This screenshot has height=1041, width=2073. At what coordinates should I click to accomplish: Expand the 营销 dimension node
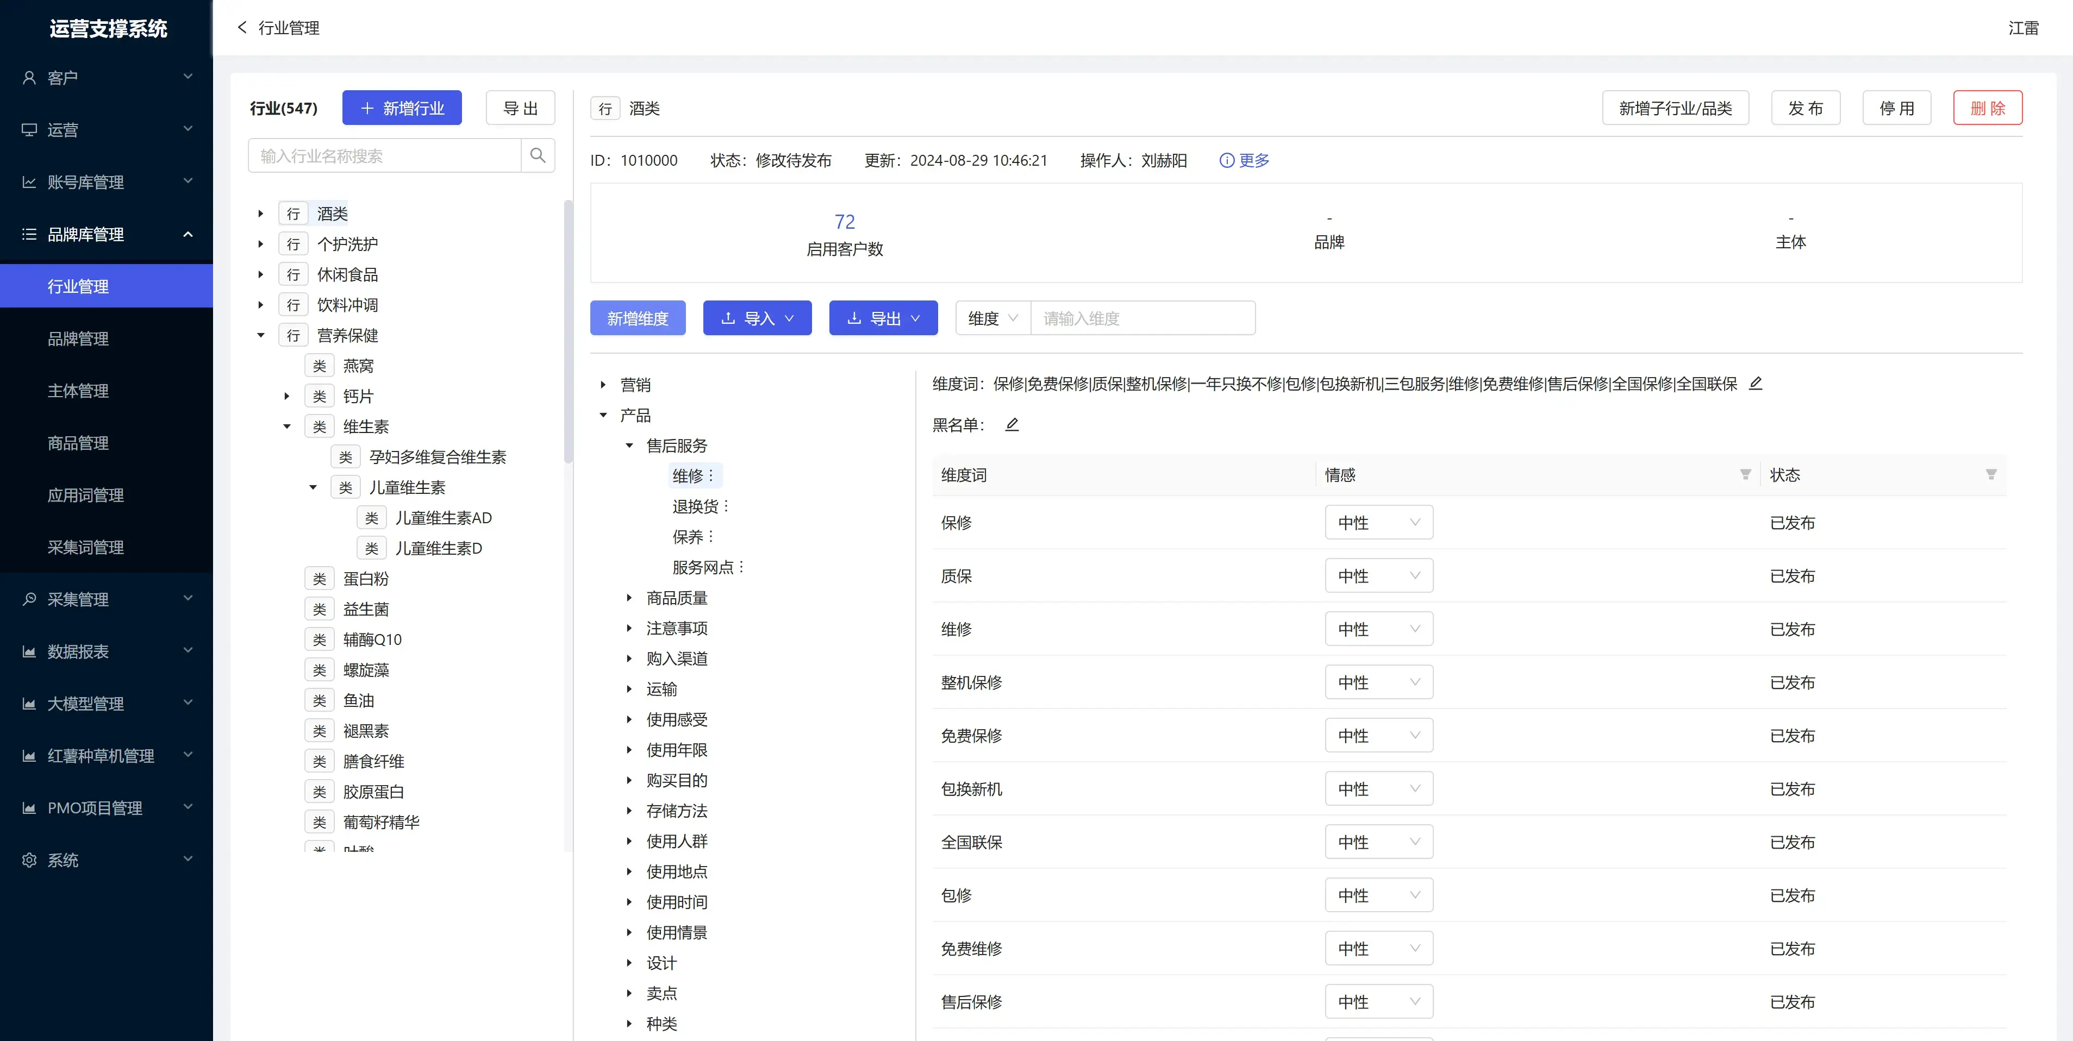pos(603,385)
